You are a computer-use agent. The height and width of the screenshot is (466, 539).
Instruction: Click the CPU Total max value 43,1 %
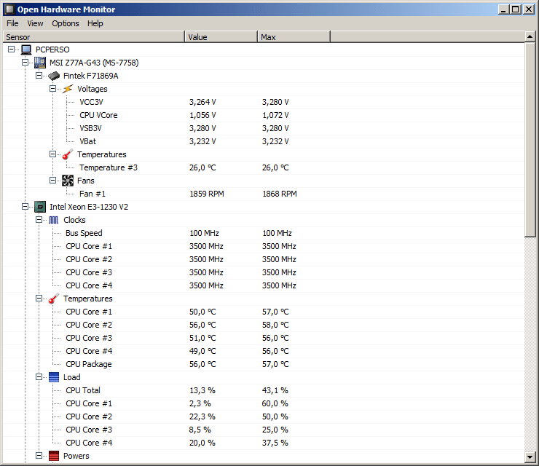(275, 390)
